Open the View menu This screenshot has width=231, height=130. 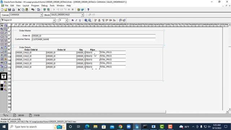(18, 6)
